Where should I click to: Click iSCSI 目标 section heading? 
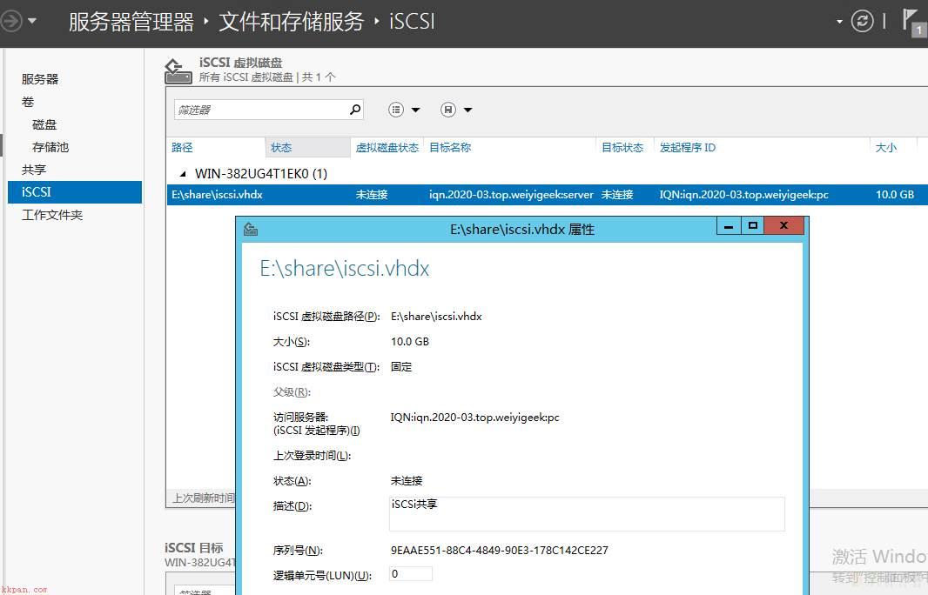193,548
